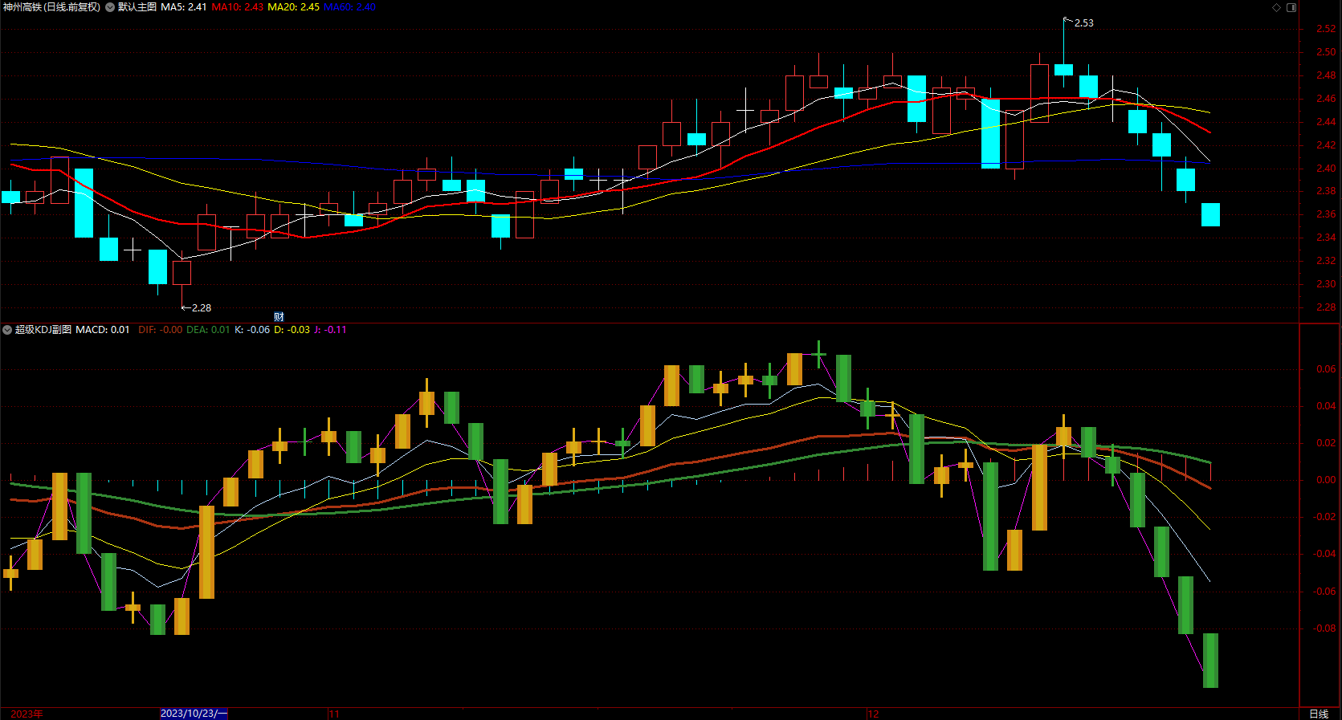Viewport: 1342px width, 720px height.
Task: Click the 默认主图 indicator name
Action: point(137,7)
